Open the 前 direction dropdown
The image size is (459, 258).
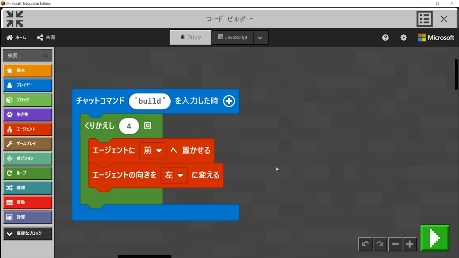click(153, 150)
